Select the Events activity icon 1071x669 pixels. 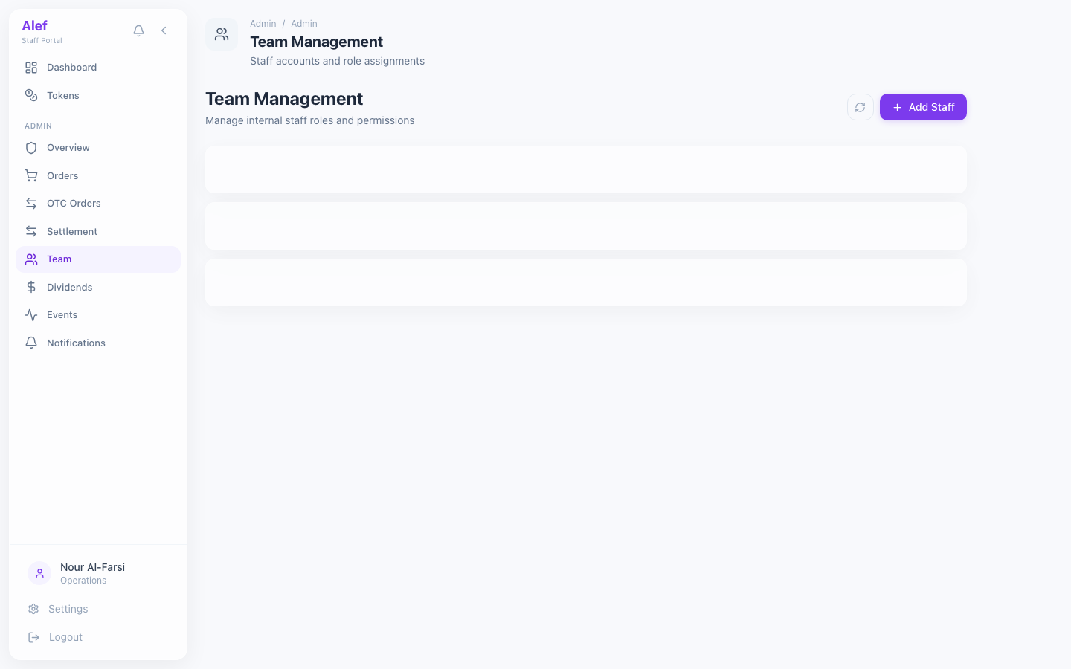[x=30, y=314]
